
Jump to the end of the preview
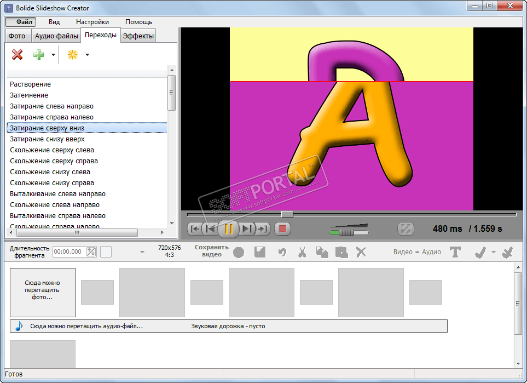(263, 229)
